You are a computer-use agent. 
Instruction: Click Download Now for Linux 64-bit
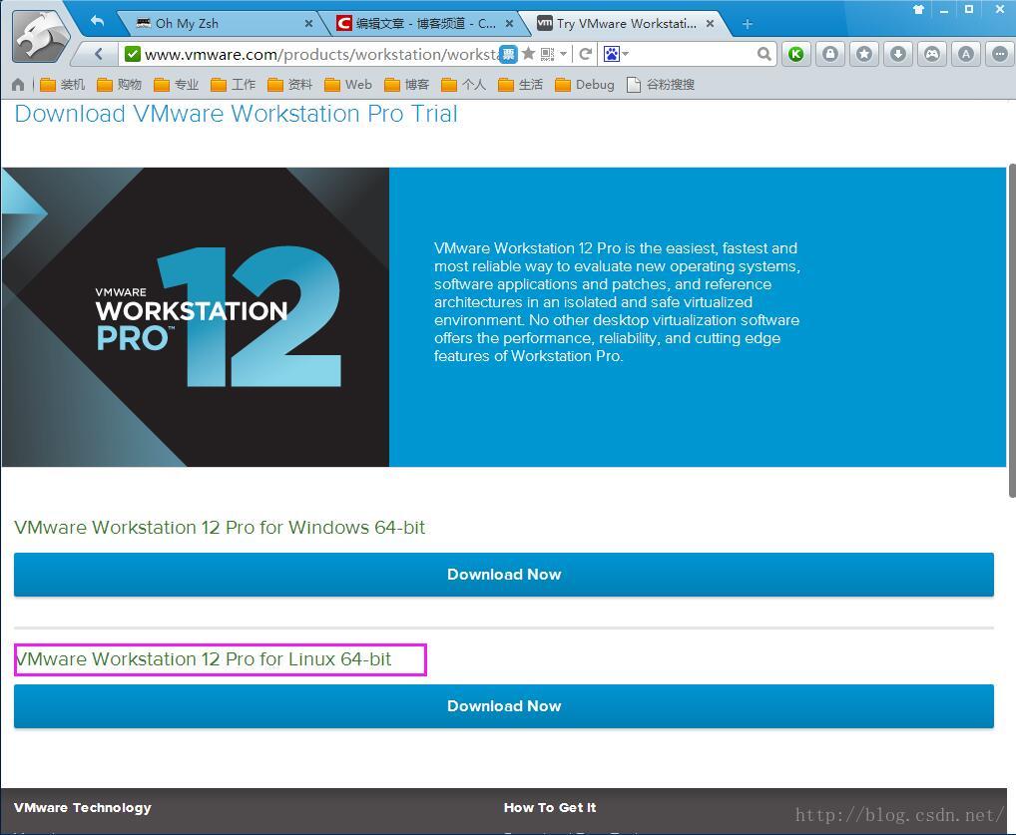click(x=503, y=706)
